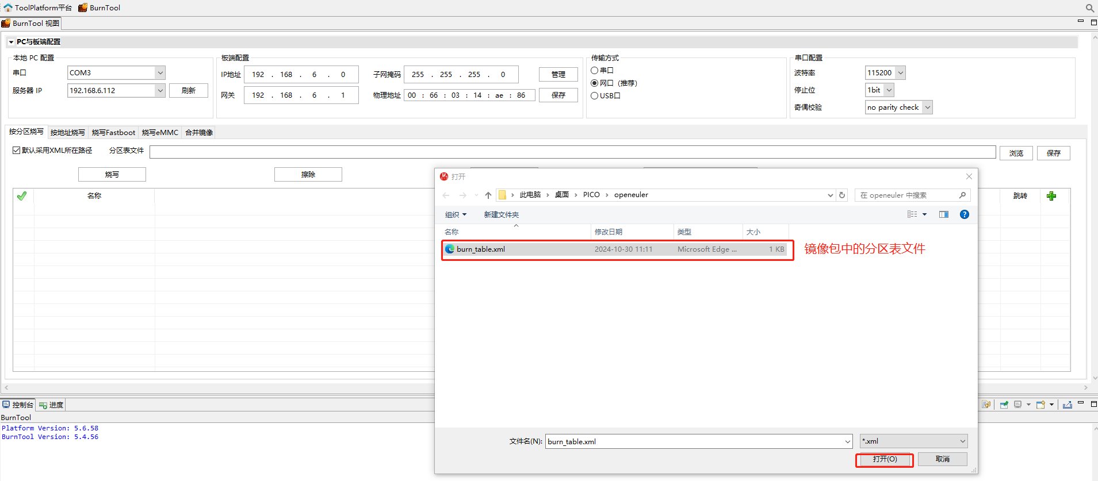This screenshot has height=481, width=1098.
Task: Expand the COM3 serial port dropdown
Action: tap(160, 73)
